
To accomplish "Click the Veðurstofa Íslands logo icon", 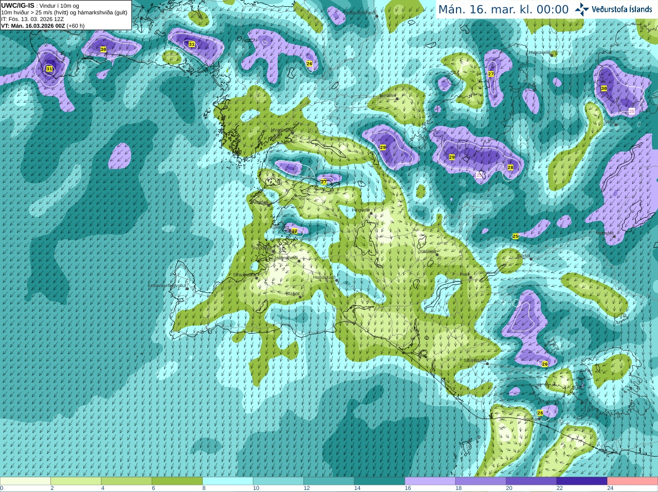I will 582,9.
